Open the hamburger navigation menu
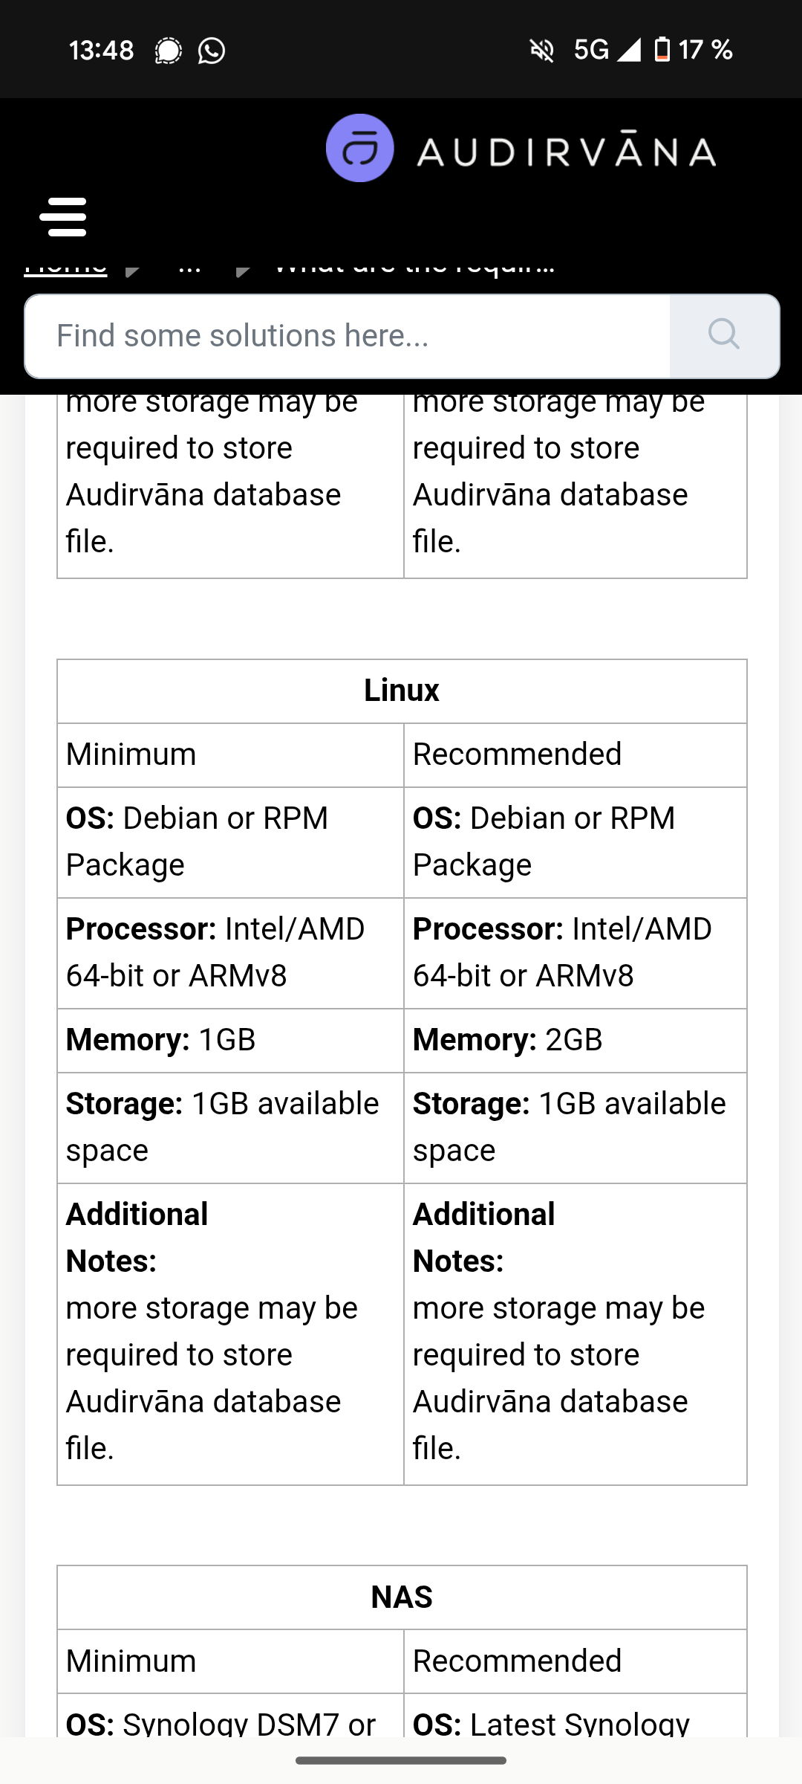 (63, 216)
